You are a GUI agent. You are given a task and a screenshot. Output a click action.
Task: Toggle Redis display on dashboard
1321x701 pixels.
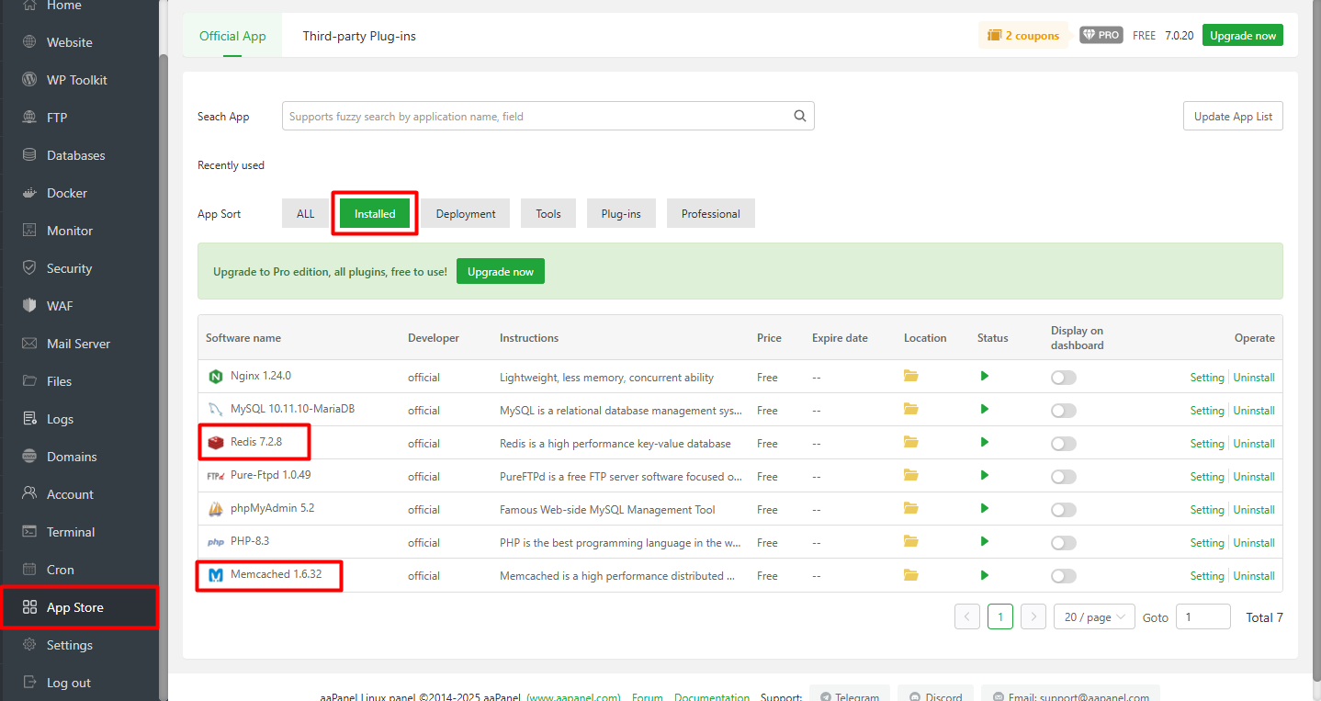pyautogui.click(x=1063, y=444)
